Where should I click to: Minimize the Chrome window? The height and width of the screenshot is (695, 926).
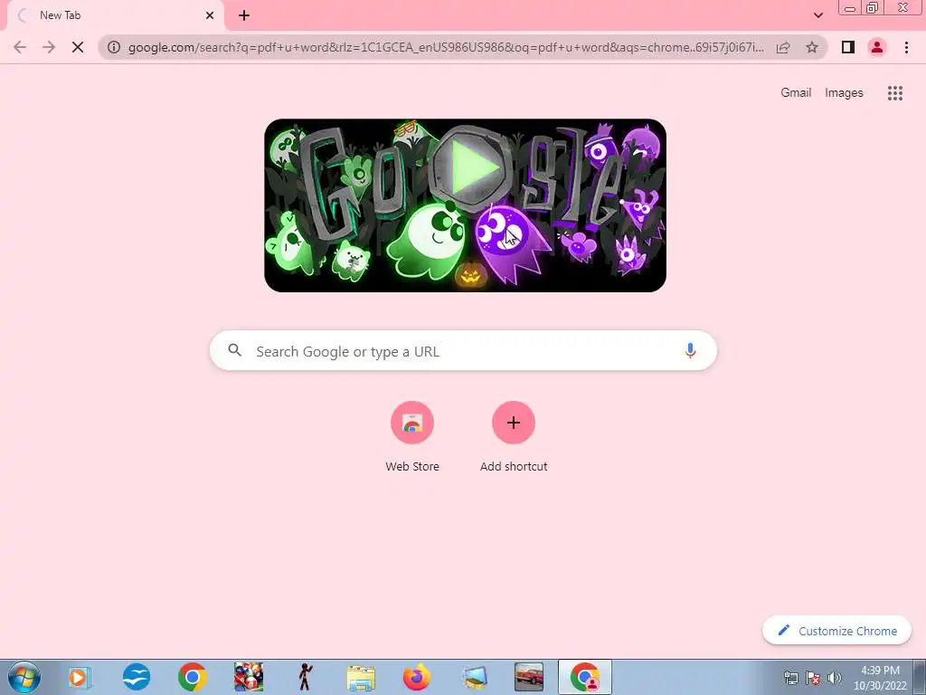point(850,8)
